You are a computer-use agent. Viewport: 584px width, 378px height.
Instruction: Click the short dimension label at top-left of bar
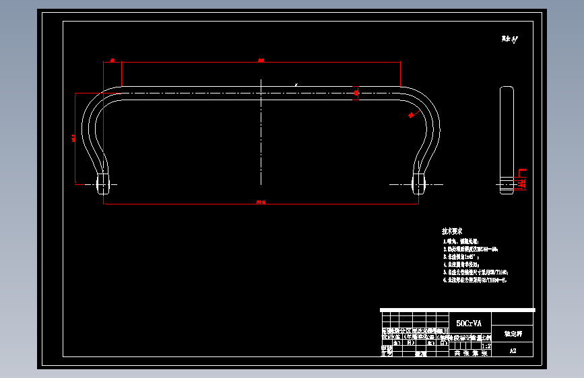tap(112, 60)
